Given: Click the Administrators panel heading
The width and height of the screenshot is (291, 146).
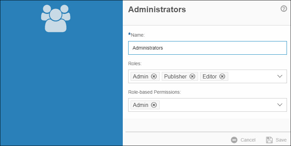Looking at the screenshot, I should point(157,10).
